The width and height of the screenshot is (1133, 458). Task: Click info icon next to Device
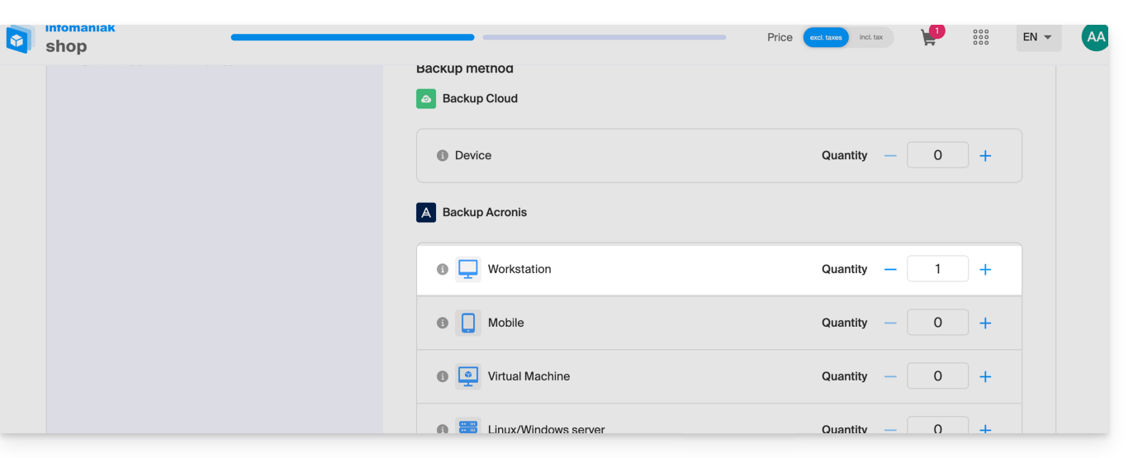coord(442,156)
